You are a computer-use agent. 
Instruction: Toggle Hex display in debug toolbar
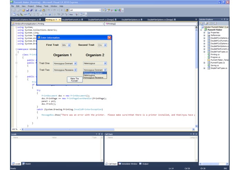pyautogui.click(x=71, y=15)
